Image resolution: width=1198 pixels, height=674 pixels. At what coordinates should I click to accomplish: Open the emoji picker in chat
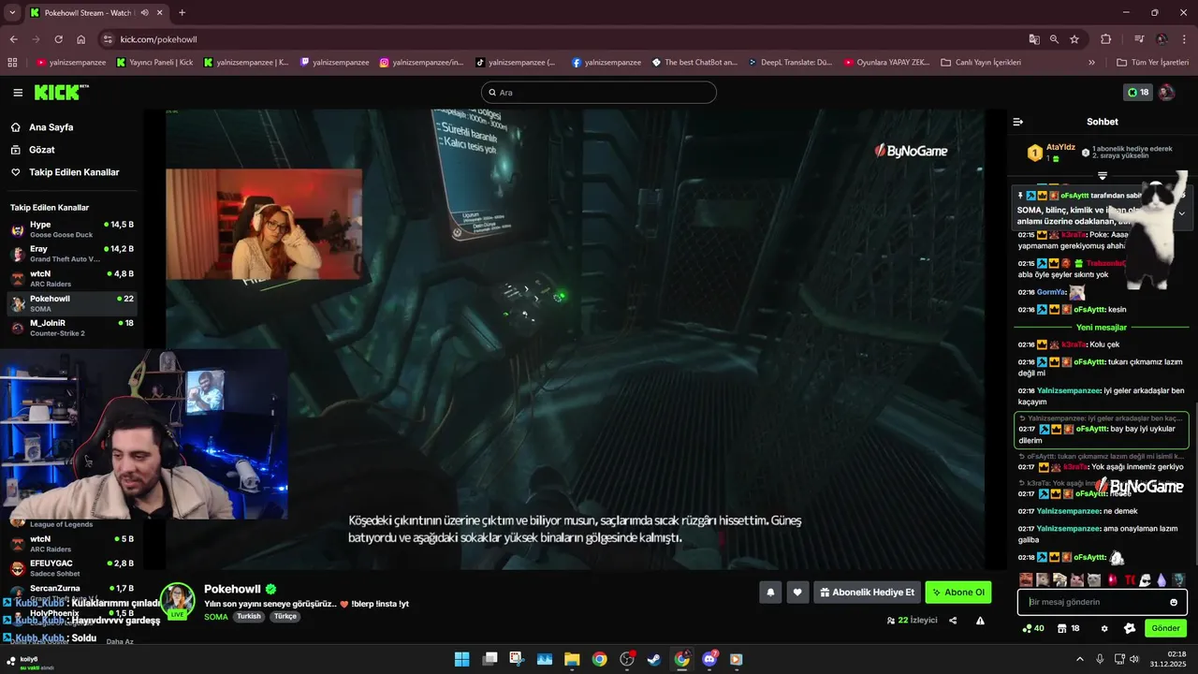pyautogui.click(x=1174, y=602)
